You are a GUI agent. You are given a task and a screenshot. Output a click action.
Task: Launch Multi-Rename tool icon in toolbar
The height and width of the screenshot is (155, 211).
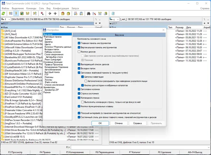(94, 13)
